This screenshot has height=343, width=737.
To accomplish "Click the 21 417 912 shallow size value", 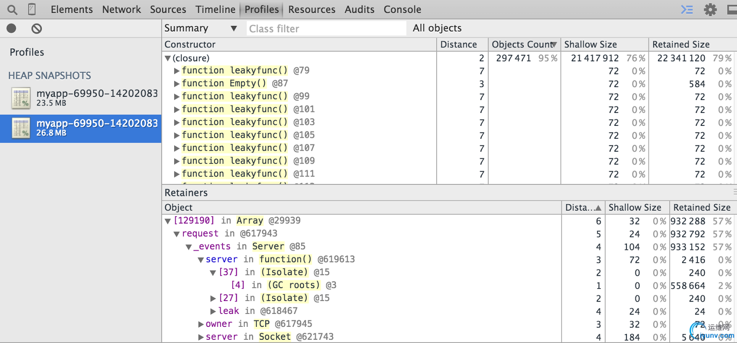I will click(595, 58).
